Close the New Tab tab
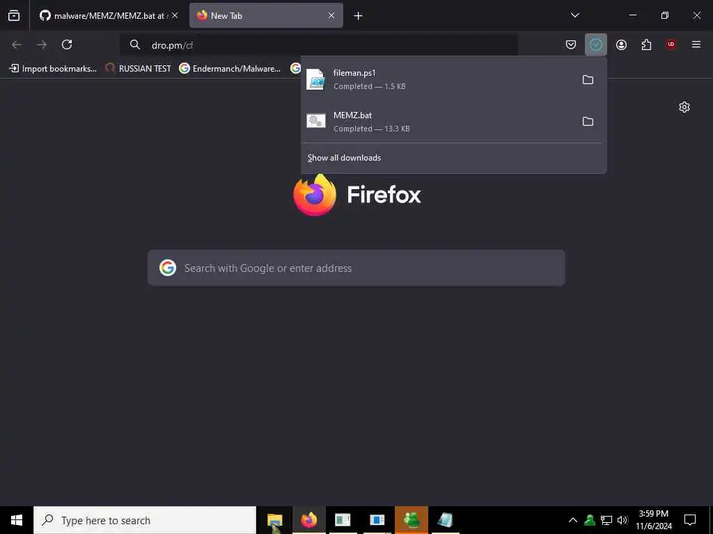 (331, 15)
